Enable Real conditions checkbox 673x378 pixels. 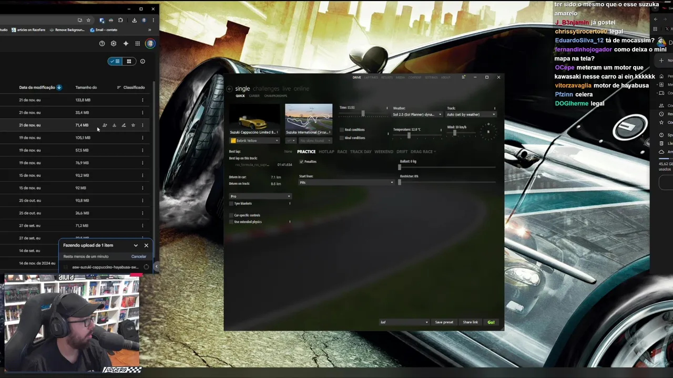(342, 130)
